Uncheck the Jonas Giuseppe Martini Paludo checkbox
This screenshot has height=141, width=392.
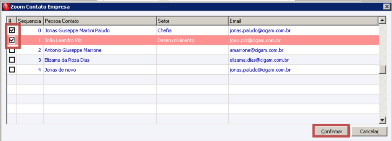(x=12, y=31)
